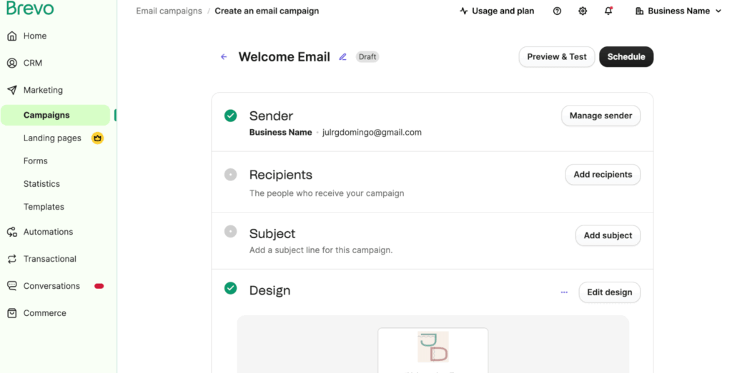Click the Transactional arrows icon

(12, 259)
